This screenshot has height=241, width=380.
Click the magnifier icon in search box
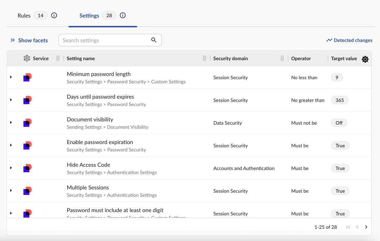click(154, 40)
